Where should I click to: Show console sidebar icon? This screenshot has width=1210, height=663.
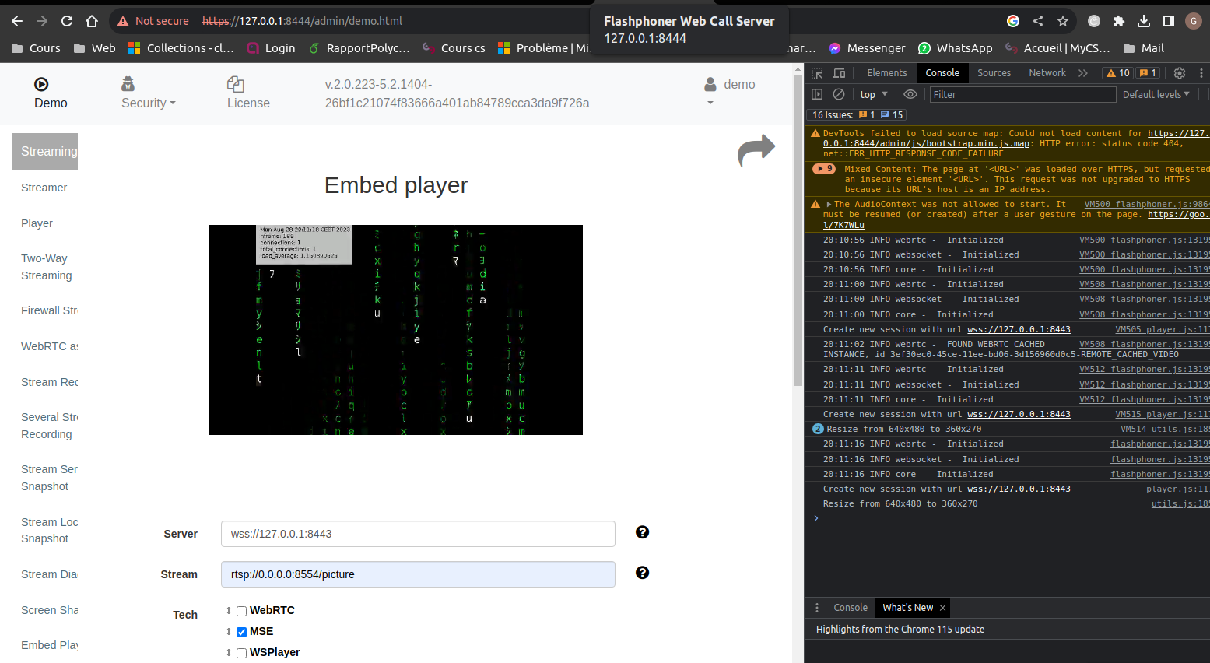point(817,94)
